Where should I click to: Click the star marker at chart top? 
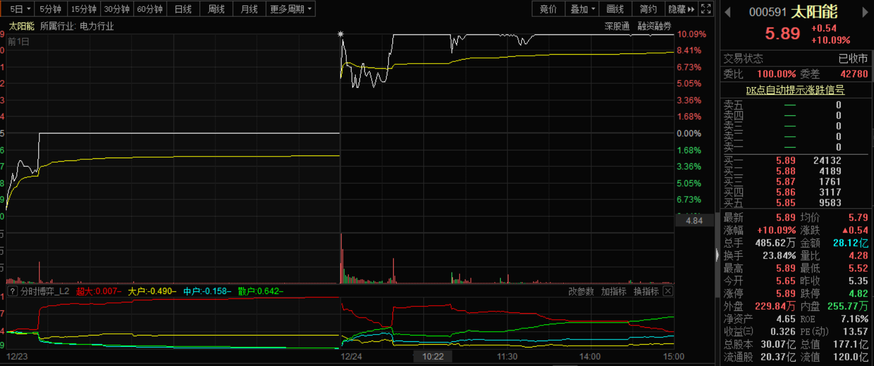click(341, 34)
